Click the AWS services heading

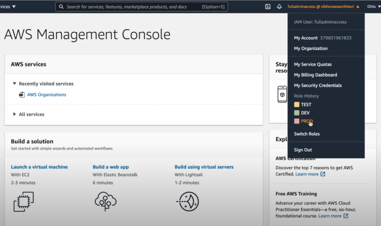click(x=28, y=64)
